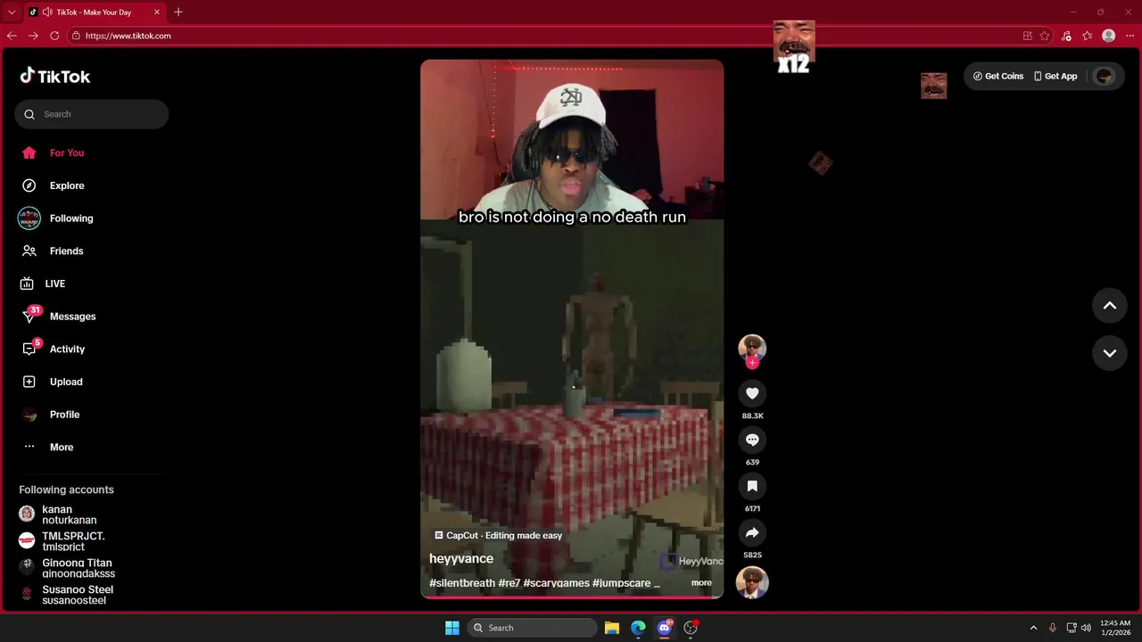Open the browser favorites icon
1142x642 pixels.
(x=1087, y=36)
